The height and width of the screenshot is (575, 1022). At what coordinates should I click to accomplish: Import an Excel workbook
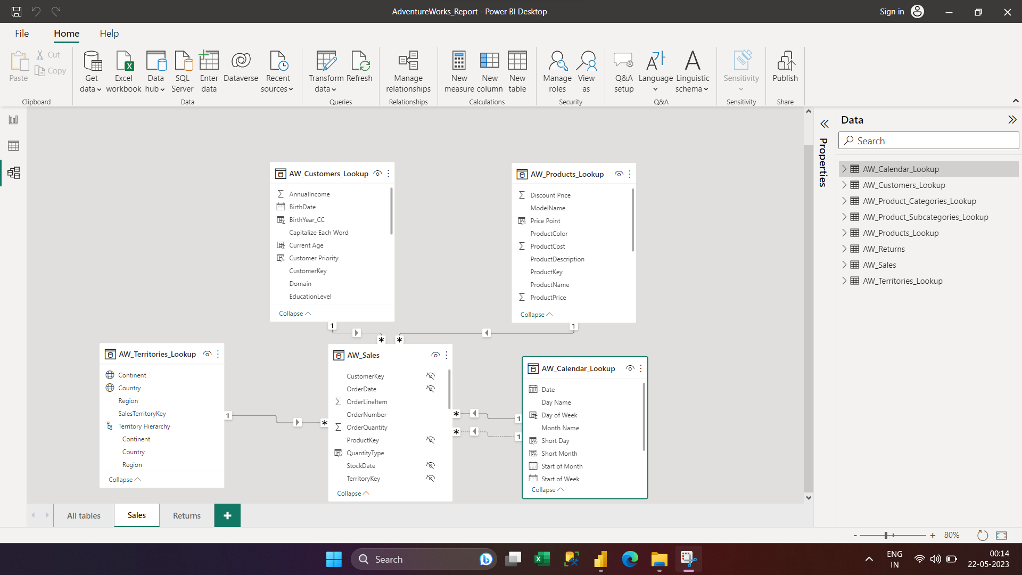click(123, 71)
